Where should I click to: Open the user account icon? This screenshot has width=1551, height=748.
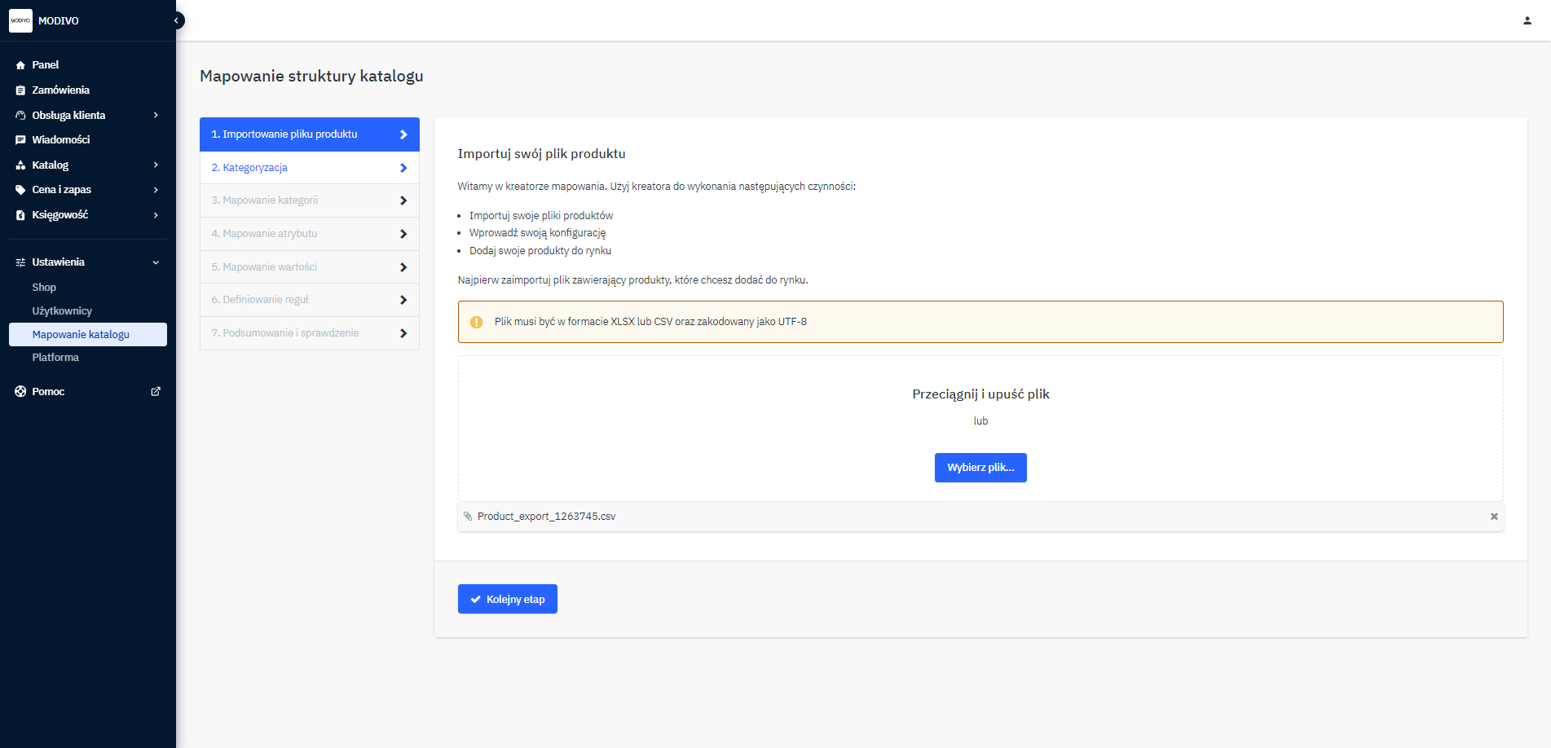pyautogui.click(x=1527, y=20)
